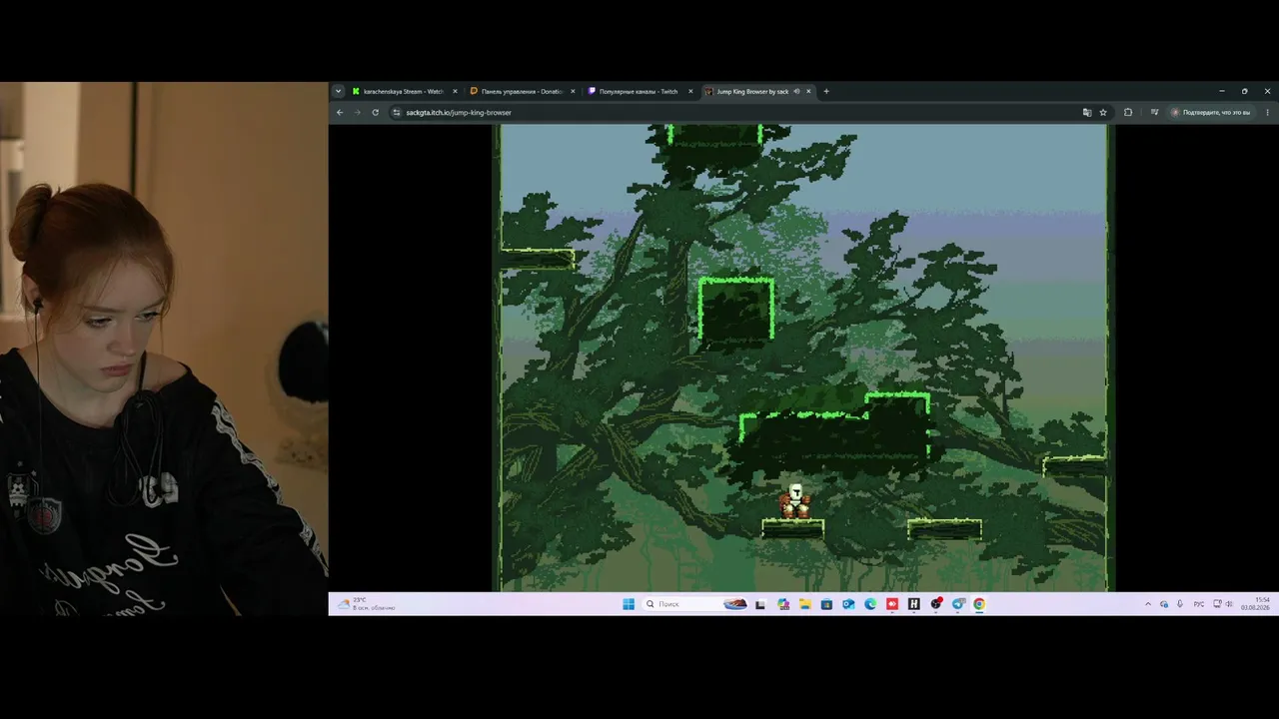The image size is (1279, 719).
Task: Minimize the Chrome window
Action: coord(1221,91)
